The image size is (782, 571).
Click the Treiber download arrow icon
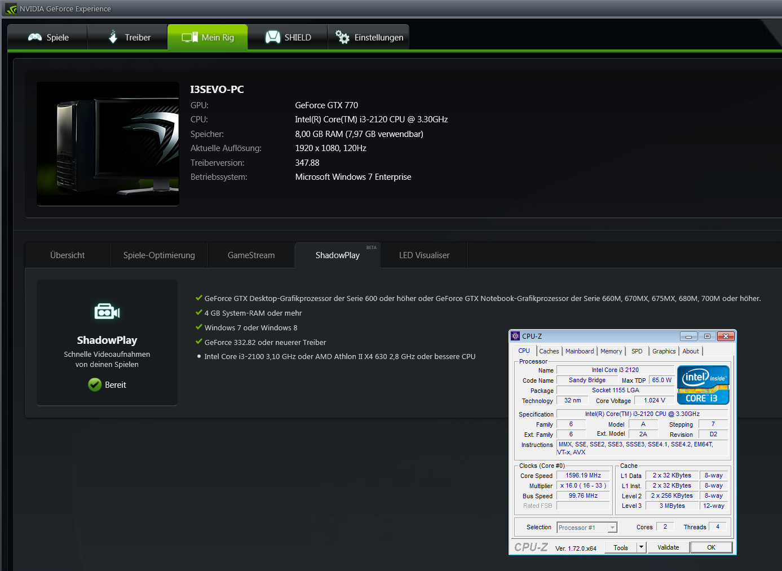pyautogui.click(x=113, y=37)
